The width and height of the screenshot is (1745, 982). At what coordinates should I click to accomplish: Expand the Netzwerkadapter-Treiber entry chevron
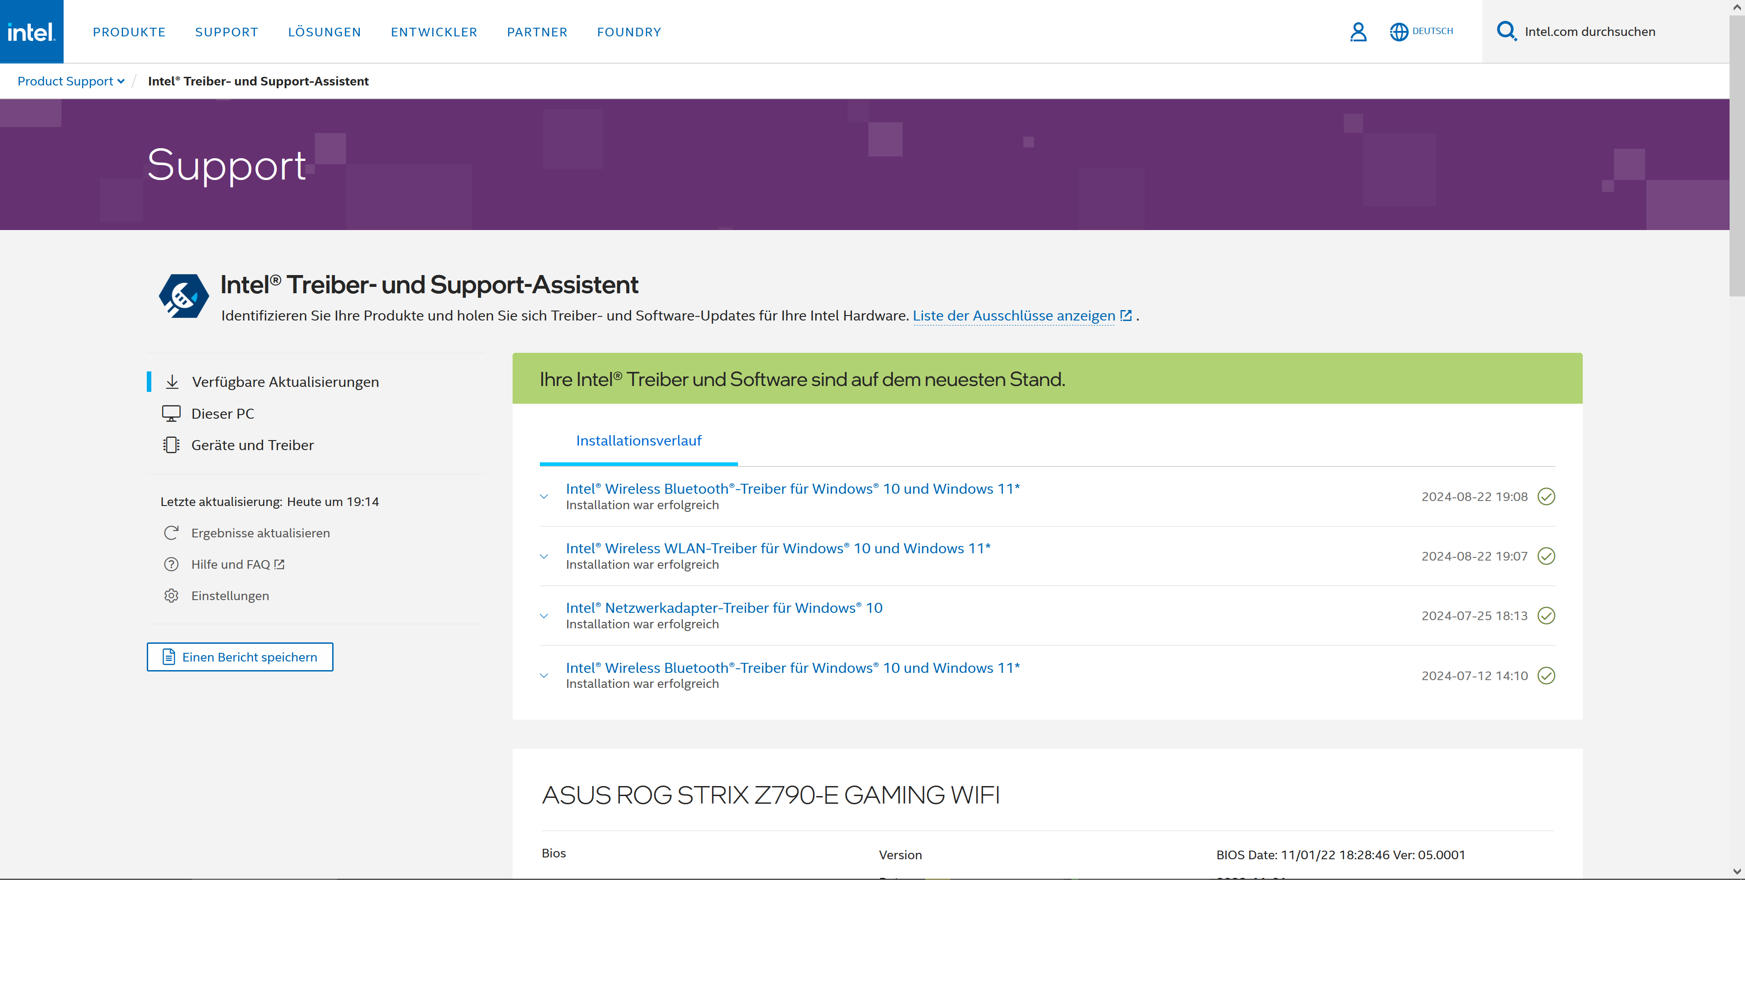[x=544, y=616]
